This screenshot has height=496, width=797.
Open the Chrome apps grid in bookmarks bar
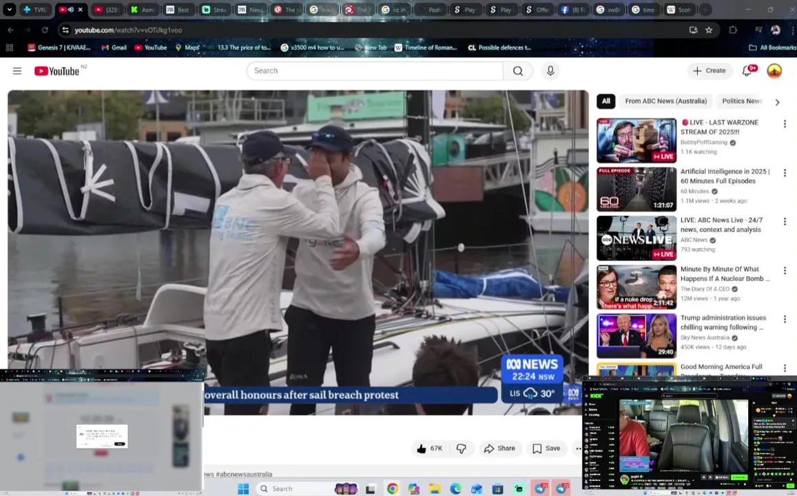[x=9, y=48]
